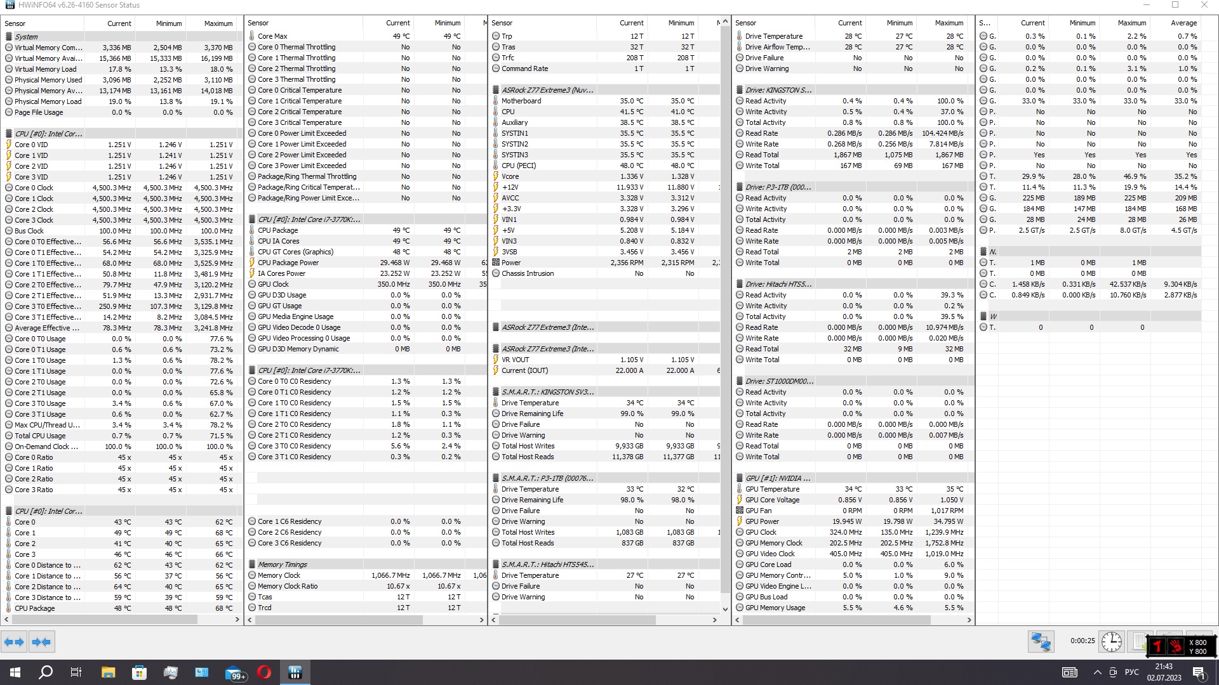1219x685 pixels.
Task: Click the third panel vertical scrollbar down arrow
Action: 725,609
